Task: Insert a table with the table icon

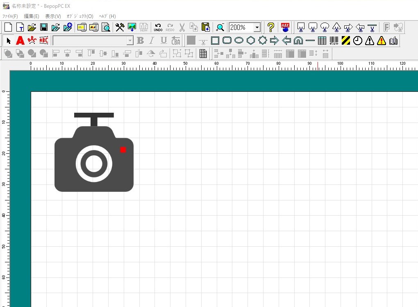Action: point(322,41)
